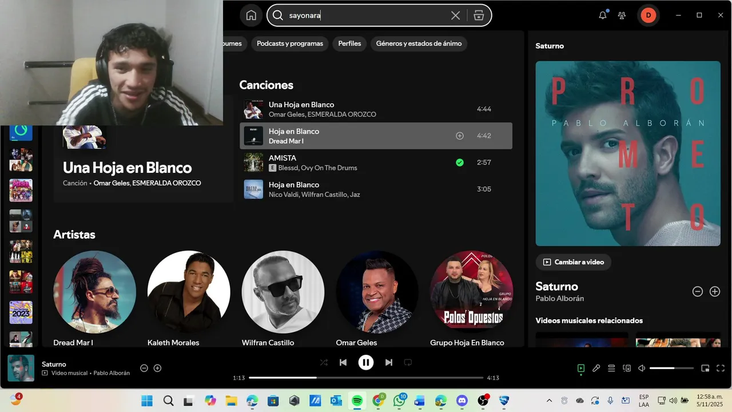Add Hoja en Blanco to Liked Songs

click(460, 136)
